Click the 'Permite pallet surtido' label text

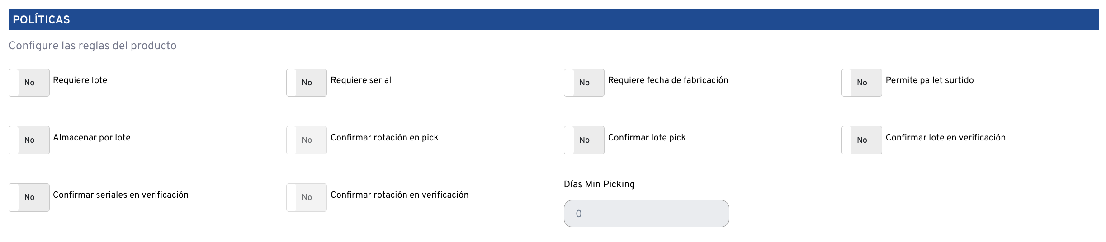(929, 80)
